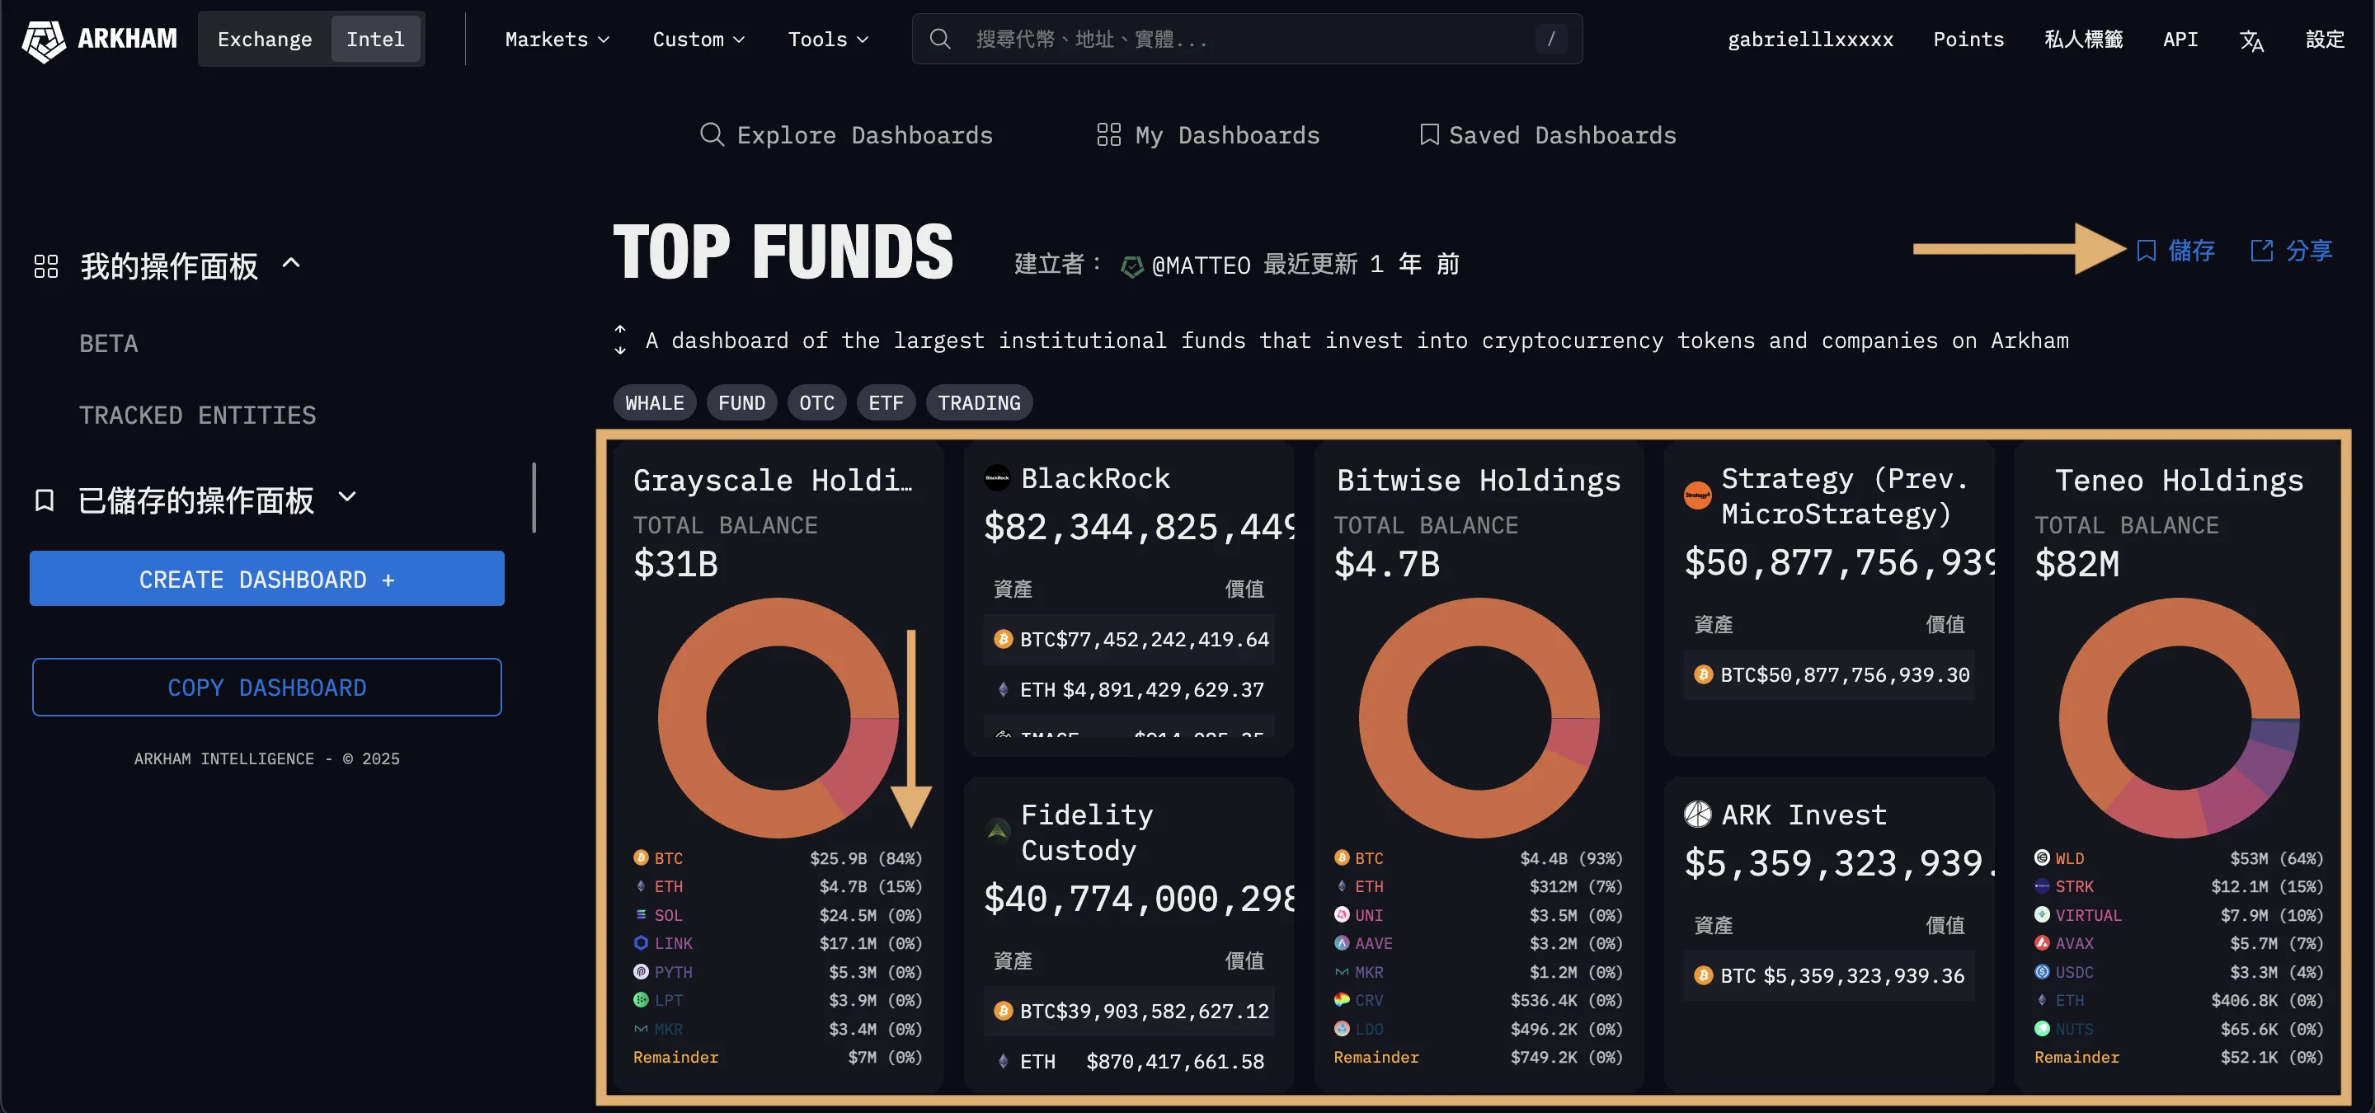This screenshot has height=1113, width=2375.
Task: Switch to Intel mode
Action: (x=375, y=39)
